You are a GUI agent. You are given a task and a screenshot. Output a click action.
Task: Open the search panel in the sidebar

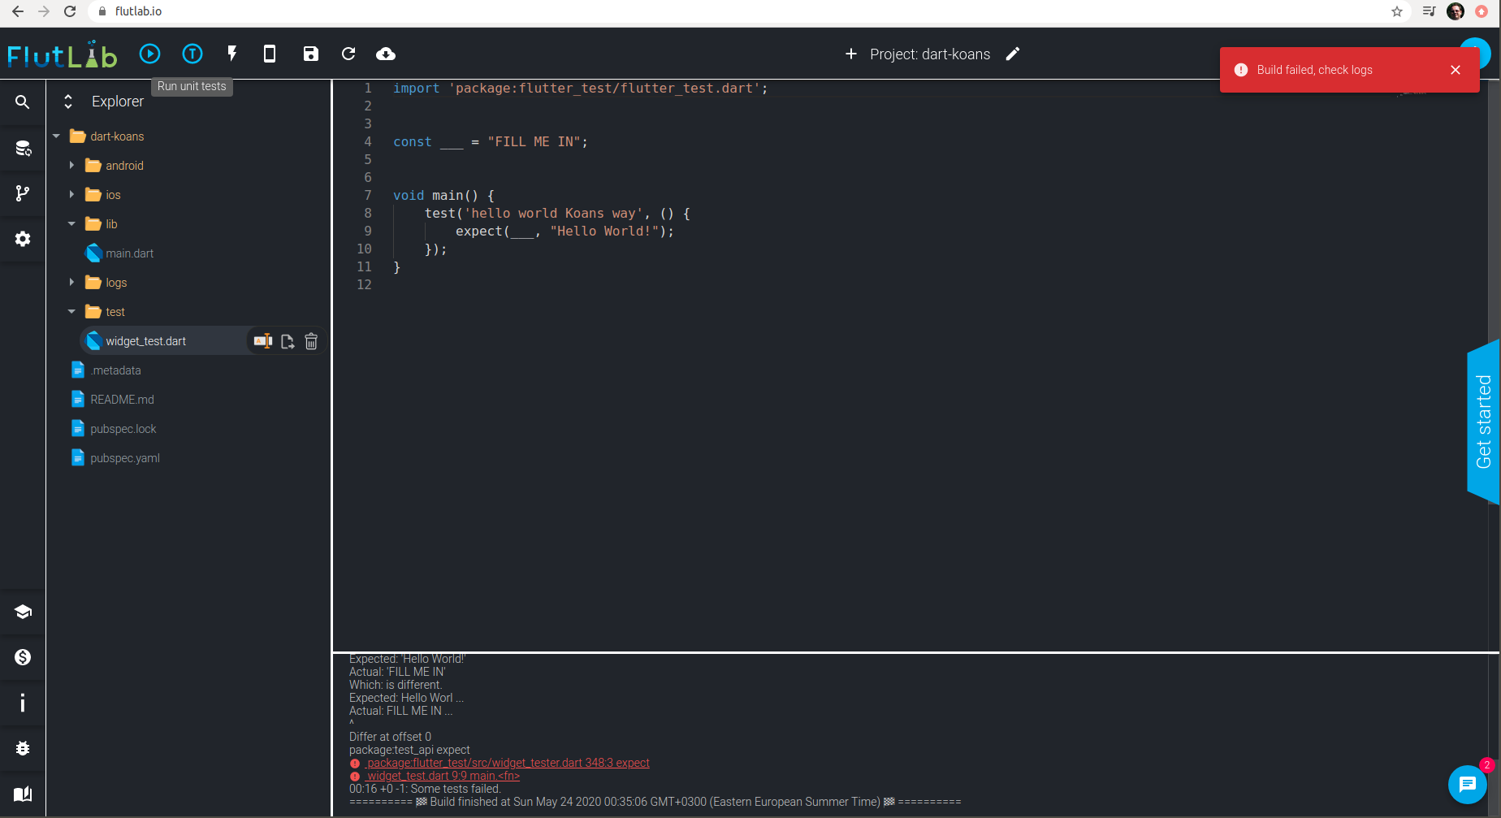pyautogui.click(x=22, y=102)
